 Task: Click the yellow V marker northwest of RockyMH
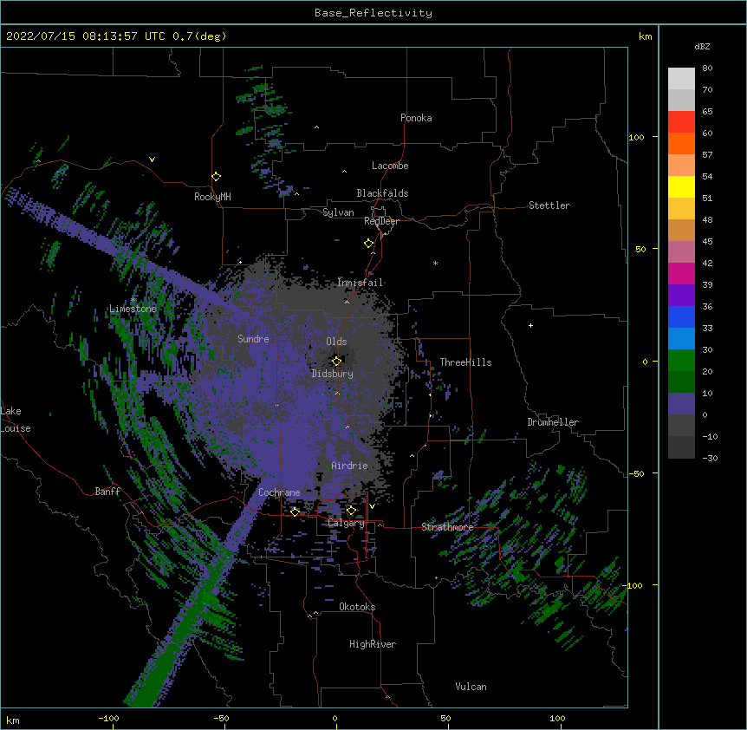pos(152,160)
